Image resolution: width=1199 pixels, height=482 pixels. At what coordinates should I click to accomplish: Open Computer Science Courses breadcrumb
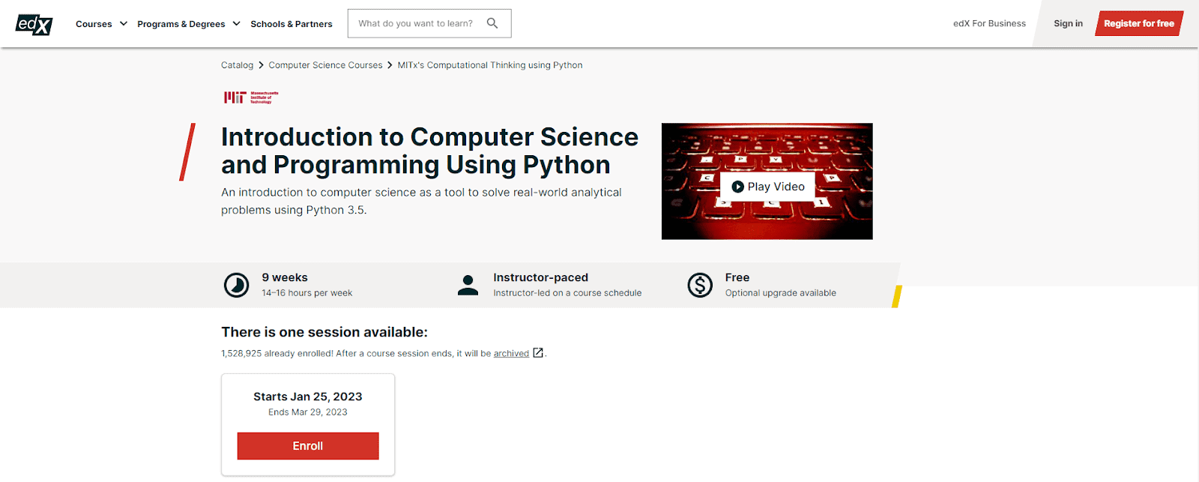(x=325, y=65)
